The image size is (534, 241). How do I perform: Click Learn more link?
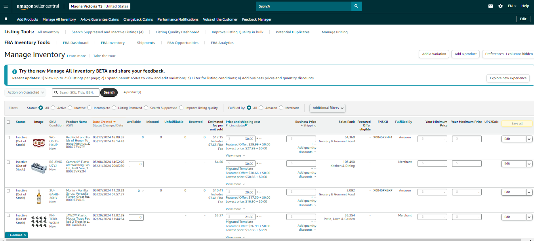[x=76, y=56]
